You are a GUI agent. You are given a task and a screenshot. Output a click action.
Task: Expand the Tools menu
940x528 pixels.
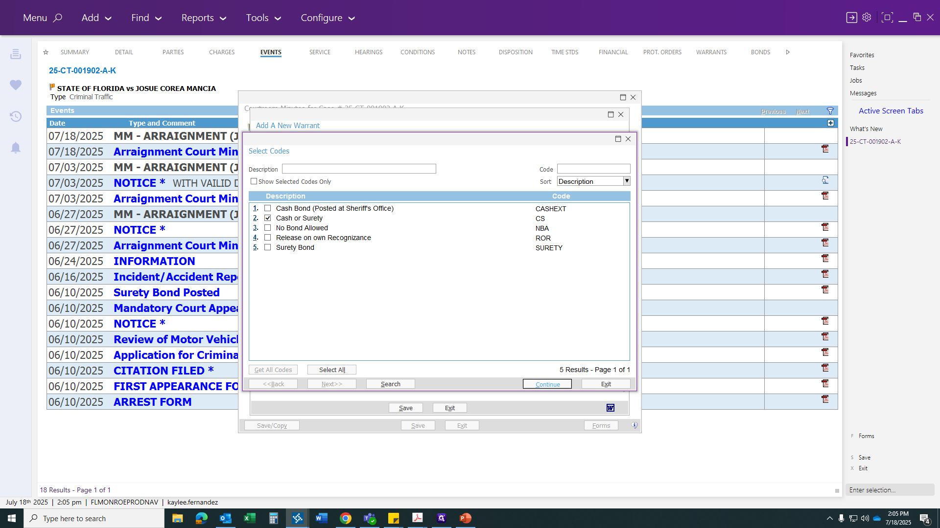coord(263,18)
